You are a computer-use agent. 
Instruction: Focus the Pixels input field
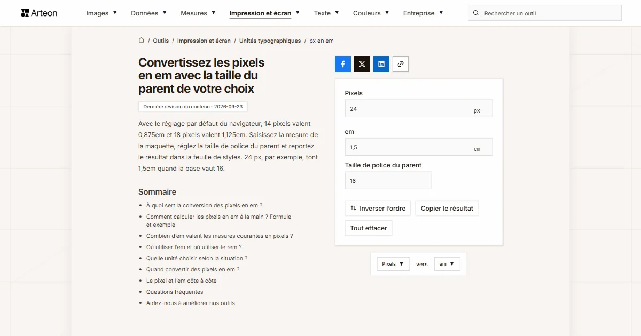click(419, 109)
